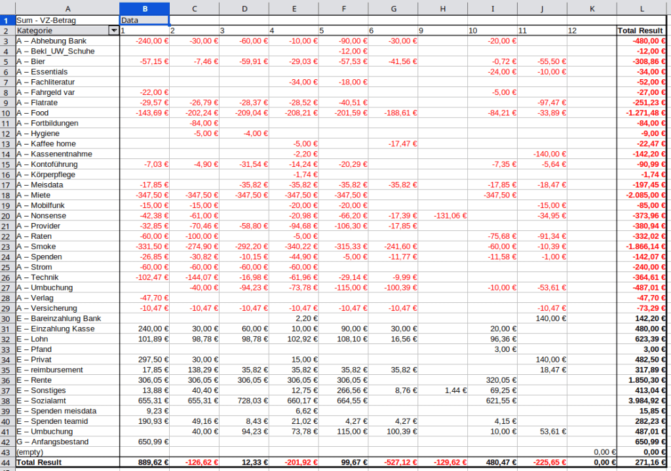Select row header number 18
This screenshot has width=671, height=471.
click(7, 195)
